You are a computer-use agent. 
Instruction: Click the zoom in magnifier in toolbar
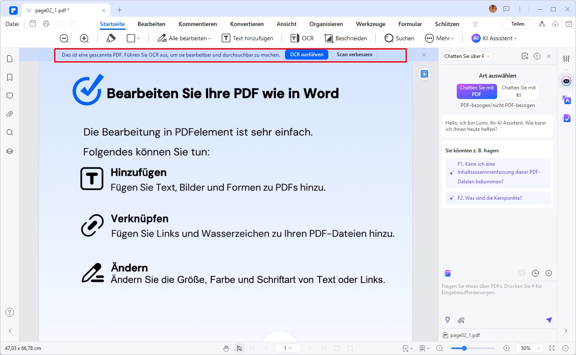point(84,38)
